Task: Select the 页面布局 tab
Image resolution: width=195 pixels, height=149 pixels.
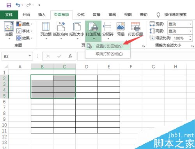Action: [61, 14]
